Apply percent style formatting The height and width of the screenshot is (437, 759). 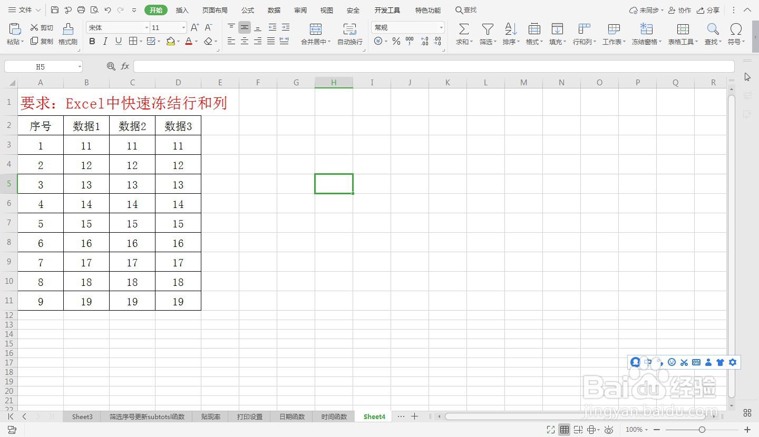click(396, 41)
